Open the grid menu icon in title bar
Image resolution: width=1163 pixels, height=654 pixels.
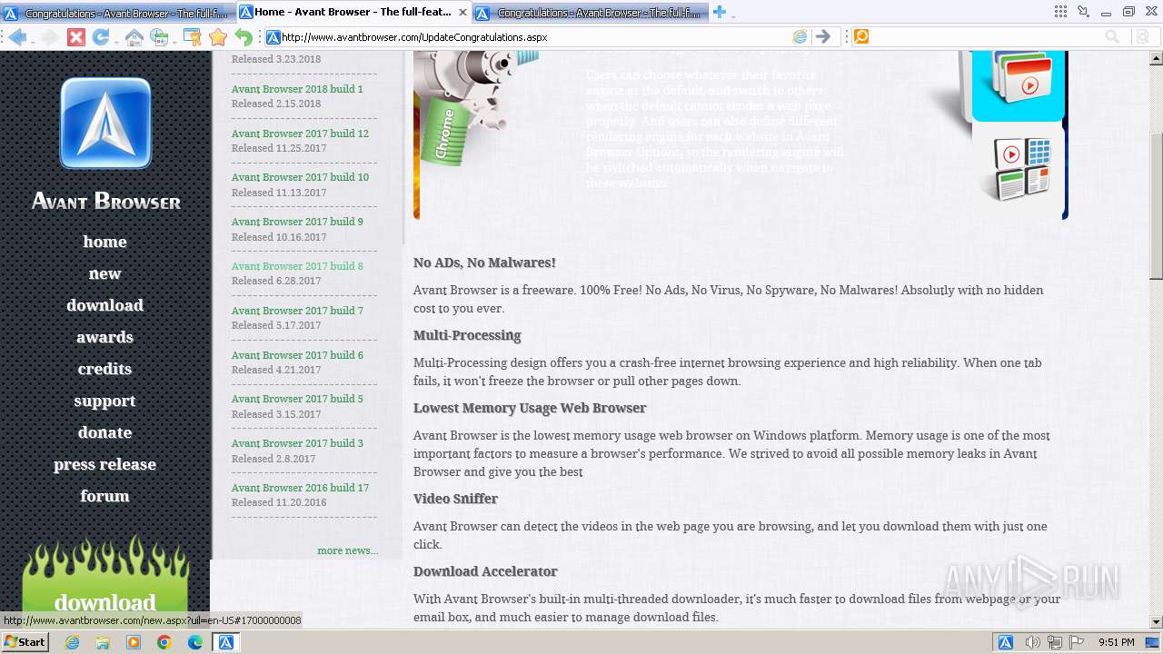1060,12
